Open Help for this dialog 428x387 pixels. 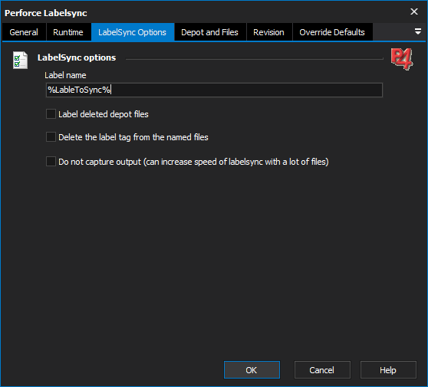[388, 370]
